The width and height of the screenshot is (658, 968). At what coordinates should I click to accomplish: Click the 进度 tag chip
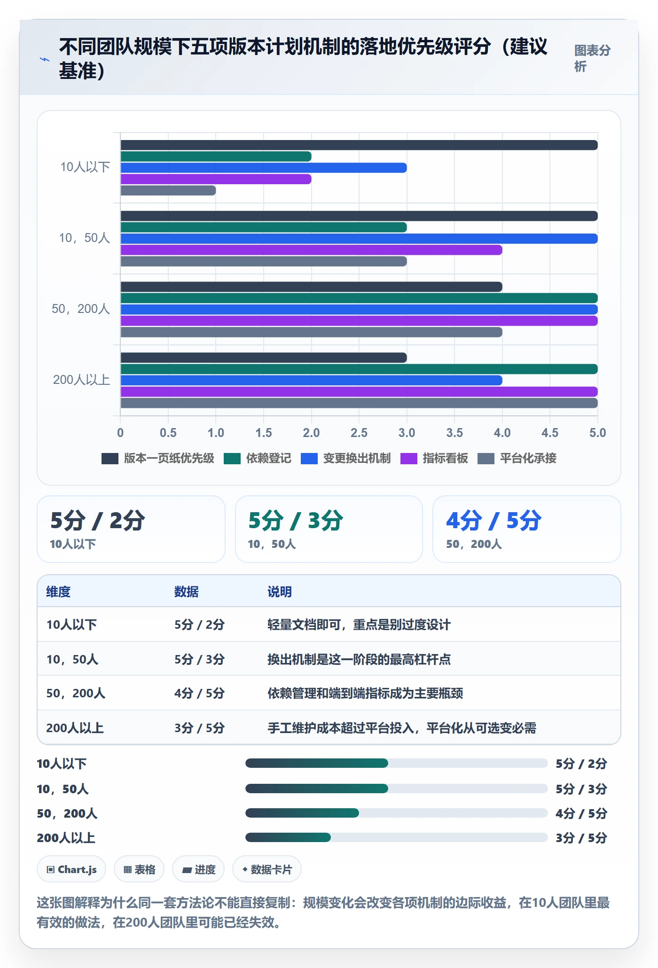198,869
